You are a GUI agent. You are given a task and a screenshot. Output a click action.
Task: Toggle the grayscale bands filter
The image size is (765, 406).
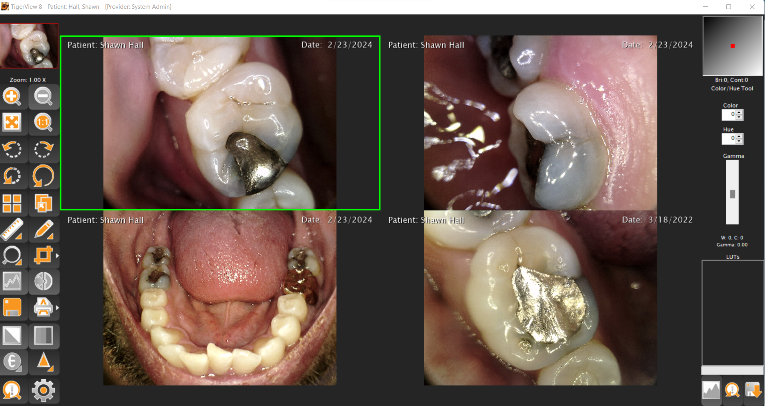(x=43, y=336)
